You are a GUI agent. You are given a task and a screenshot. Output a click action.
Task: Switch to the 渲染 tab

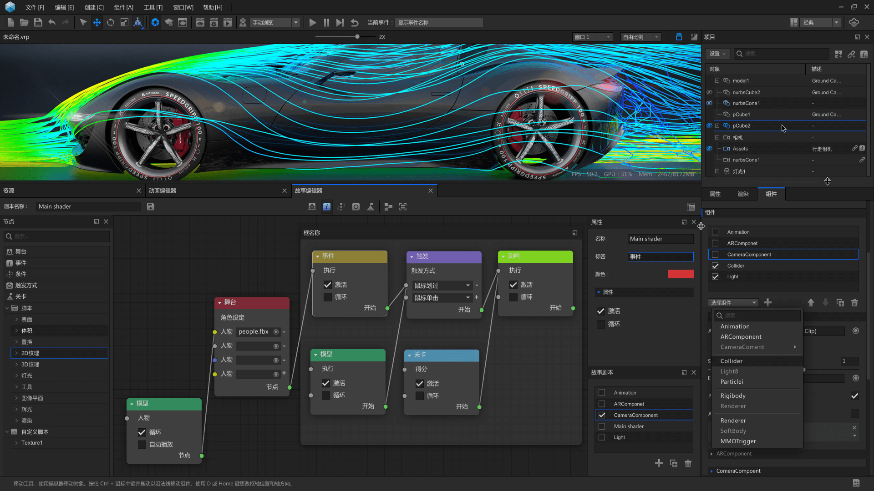[x=743, y=194]
